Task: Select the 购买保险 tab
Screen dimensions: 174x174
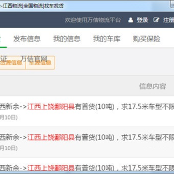Action: (146, 39)
